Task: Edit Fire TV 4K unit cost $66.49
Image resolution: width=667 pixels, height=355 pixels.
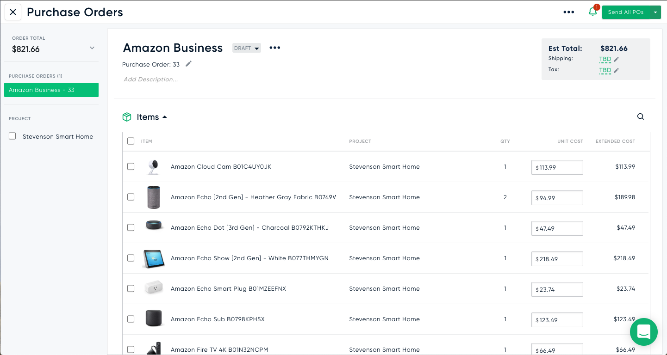Action: click(x=557, y=349)
